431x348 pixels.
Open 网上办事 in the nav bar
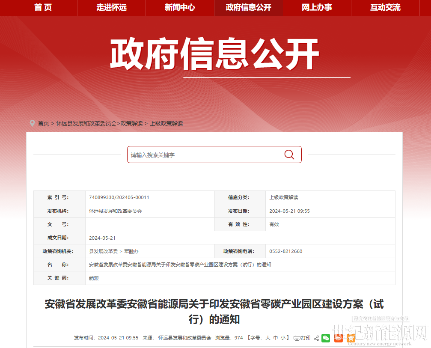317,8
